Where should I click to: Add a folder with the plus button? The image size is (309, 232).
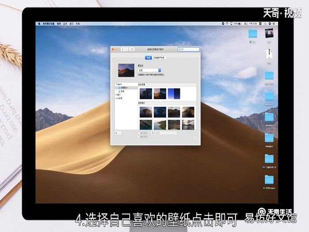click(x=116, y=133)
